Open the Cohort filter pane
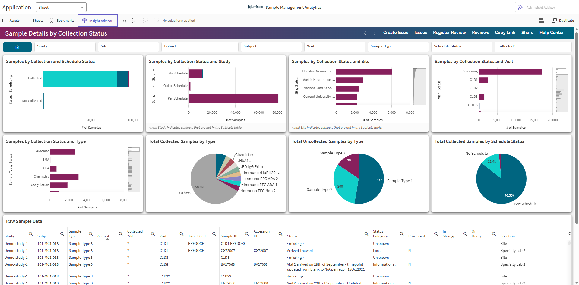This screenshot has height=285, width=579. [200, 46]
